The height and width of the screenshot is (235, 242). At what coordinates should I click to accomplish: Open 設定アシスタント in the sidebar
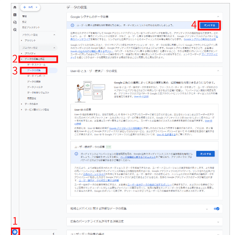(31, 28)
